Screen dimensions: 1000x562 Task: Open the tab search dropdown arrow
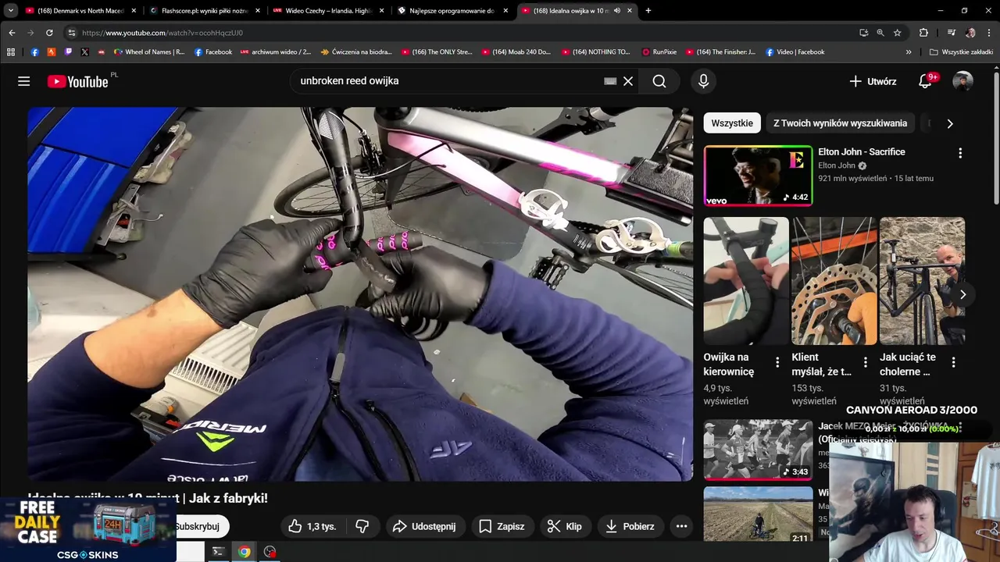[11, 11]
